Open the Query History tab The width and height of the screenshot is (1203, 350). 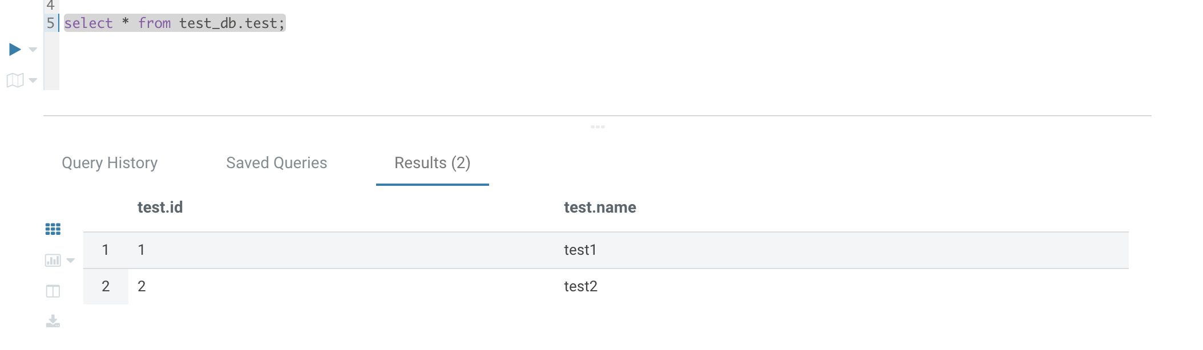110,163
